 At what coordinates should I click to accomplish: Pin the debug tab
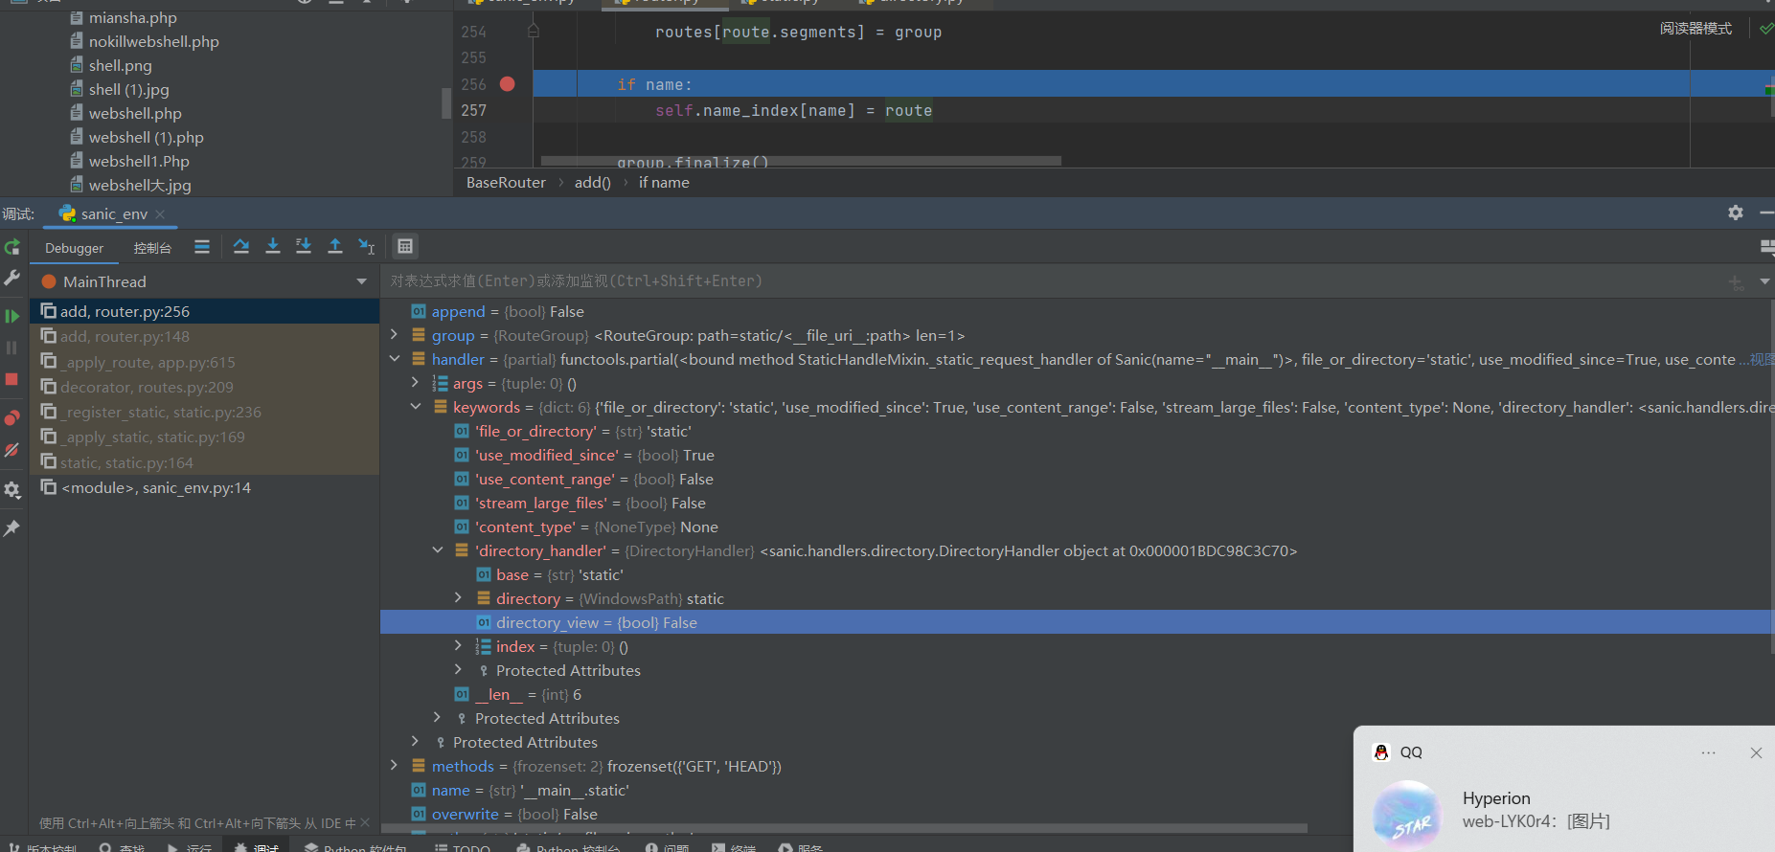(11, 528)
